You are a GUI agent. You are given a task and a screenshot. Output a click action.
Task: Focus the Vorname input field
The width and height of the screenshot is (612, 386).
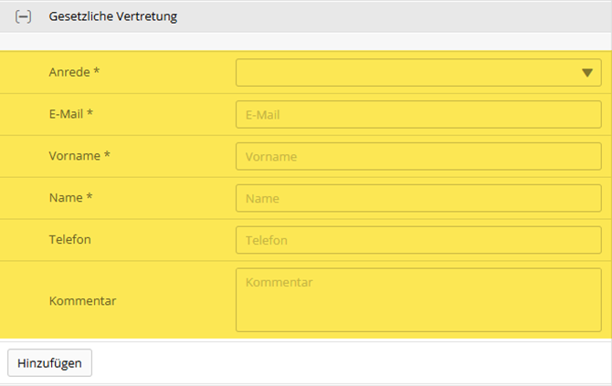tap(418, 157)
